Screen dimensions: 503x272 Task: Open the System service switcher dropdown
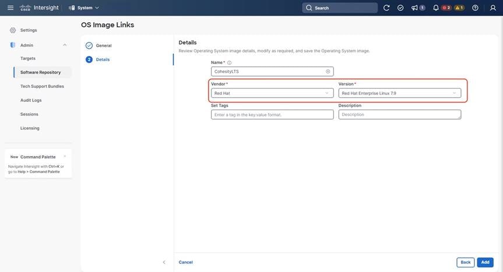tap(84, 8)
